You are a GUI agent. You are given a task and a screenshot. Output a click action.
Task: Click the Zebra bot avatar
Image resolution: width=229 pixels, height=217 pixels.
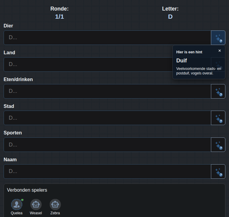tap(55, 204)
